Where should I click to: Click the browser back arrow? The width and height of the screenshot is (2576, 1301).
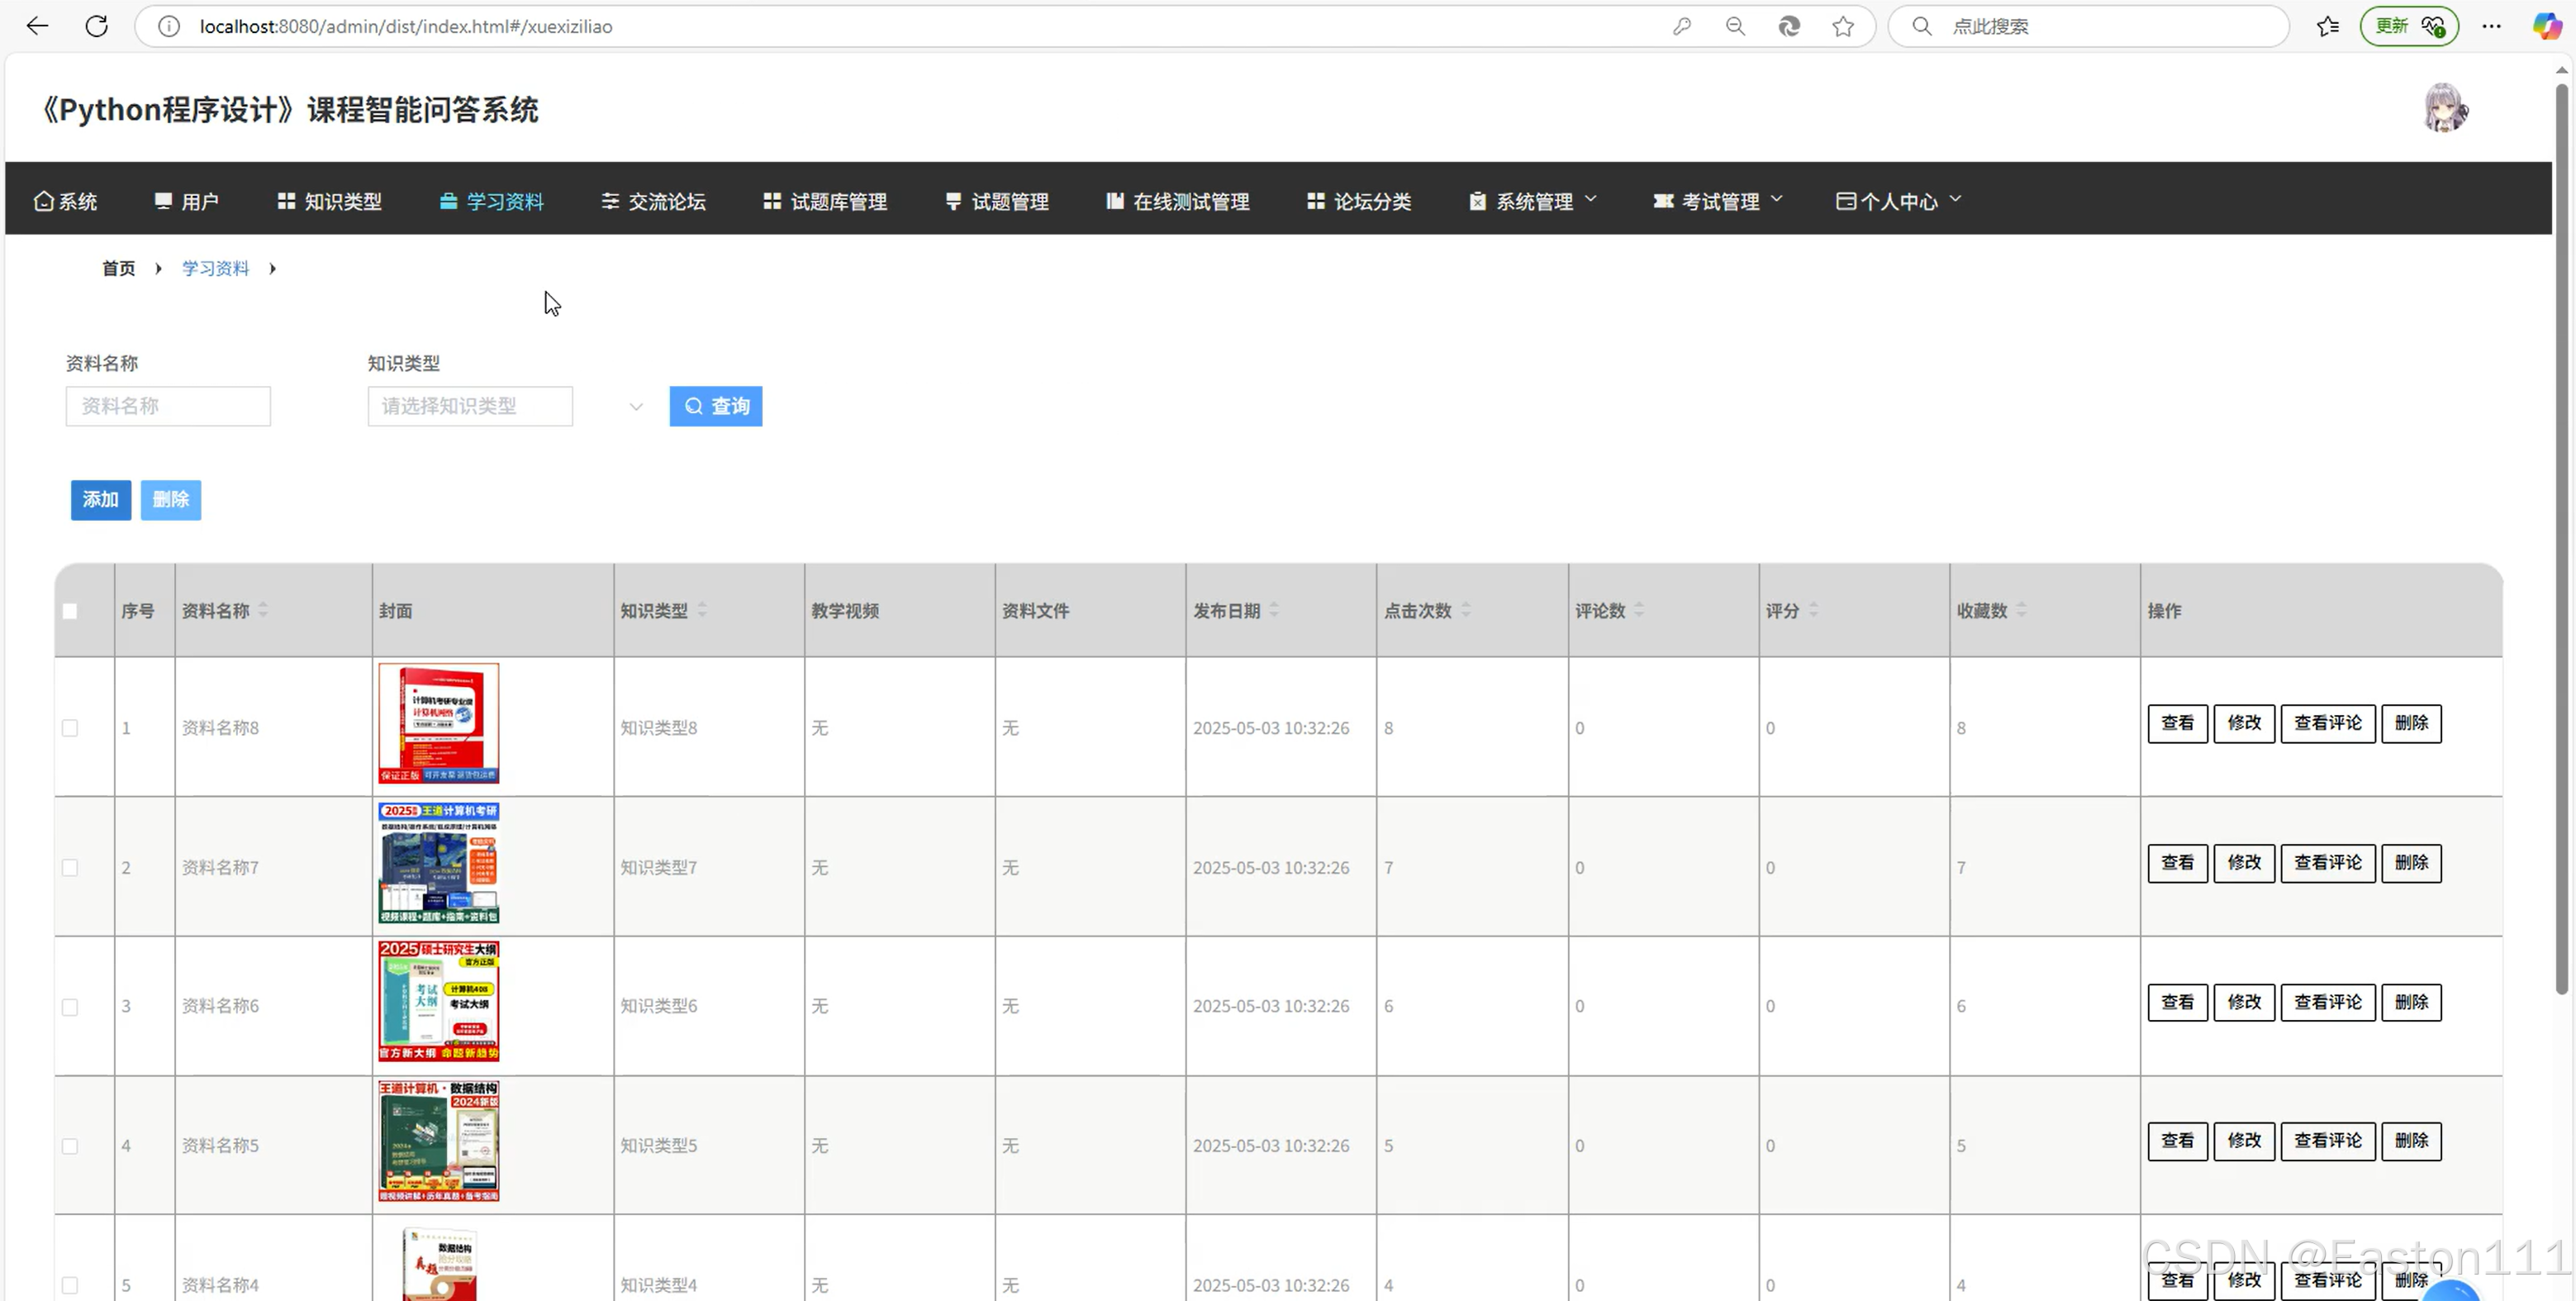37,26
